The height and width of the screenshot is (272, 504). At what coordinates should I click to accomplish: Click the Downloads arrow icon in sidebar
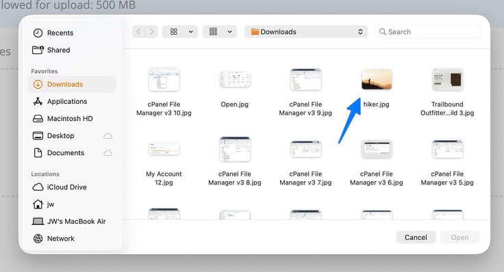tap(38, 84)
